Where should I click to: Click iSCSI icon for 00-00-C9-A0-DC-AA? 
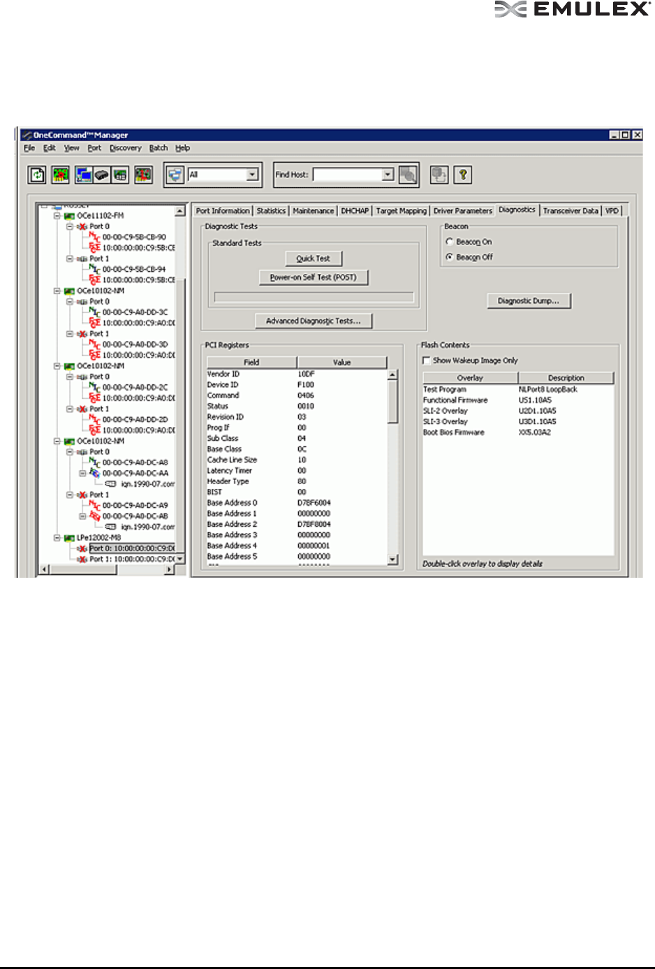[x=94, y=473]
